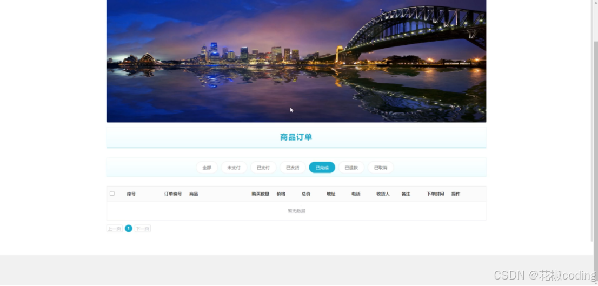Click the 暂无数据 empty table message
The image size is (598, 286).
click(x=296, y=211)
